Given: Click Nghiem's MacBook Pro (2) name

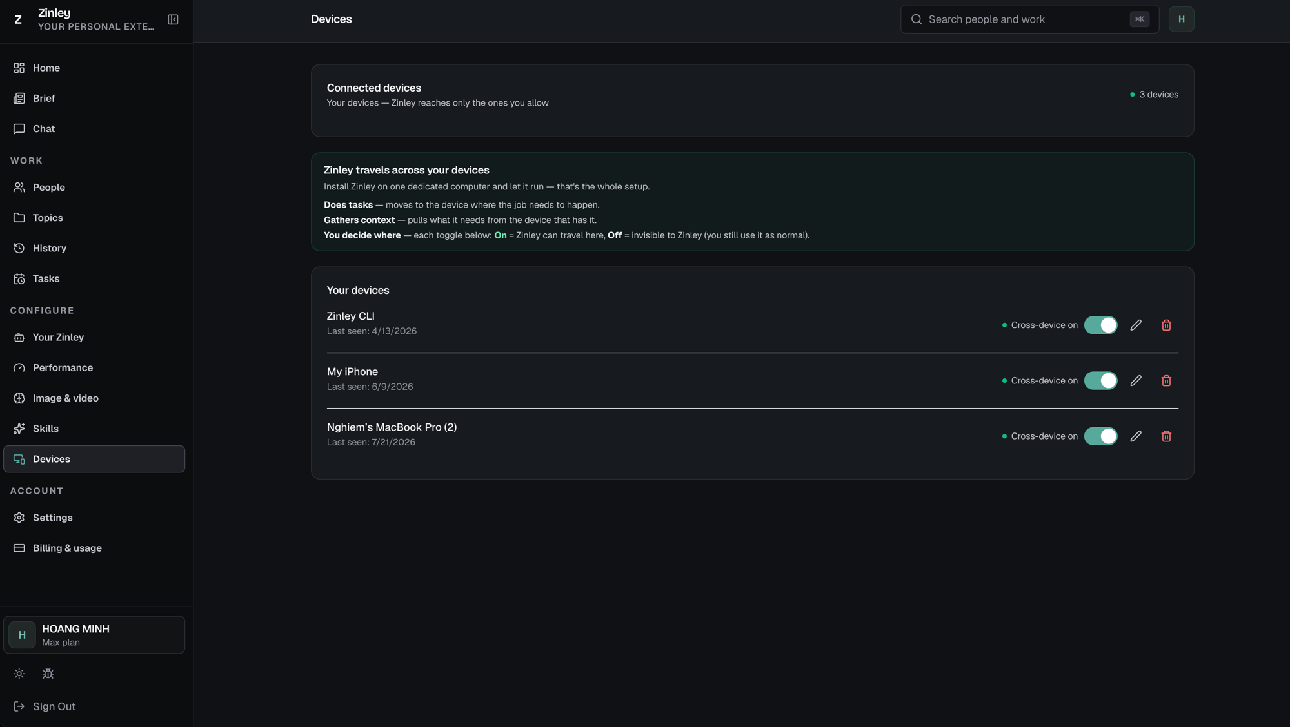Looking at the screenshot, I should point(392,427).
